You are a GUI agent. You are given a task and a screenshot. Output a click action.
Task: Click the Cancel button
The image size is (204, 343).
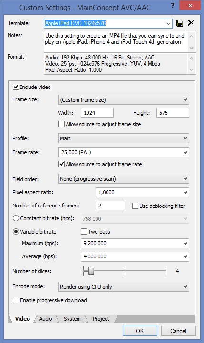click(178, 331)
